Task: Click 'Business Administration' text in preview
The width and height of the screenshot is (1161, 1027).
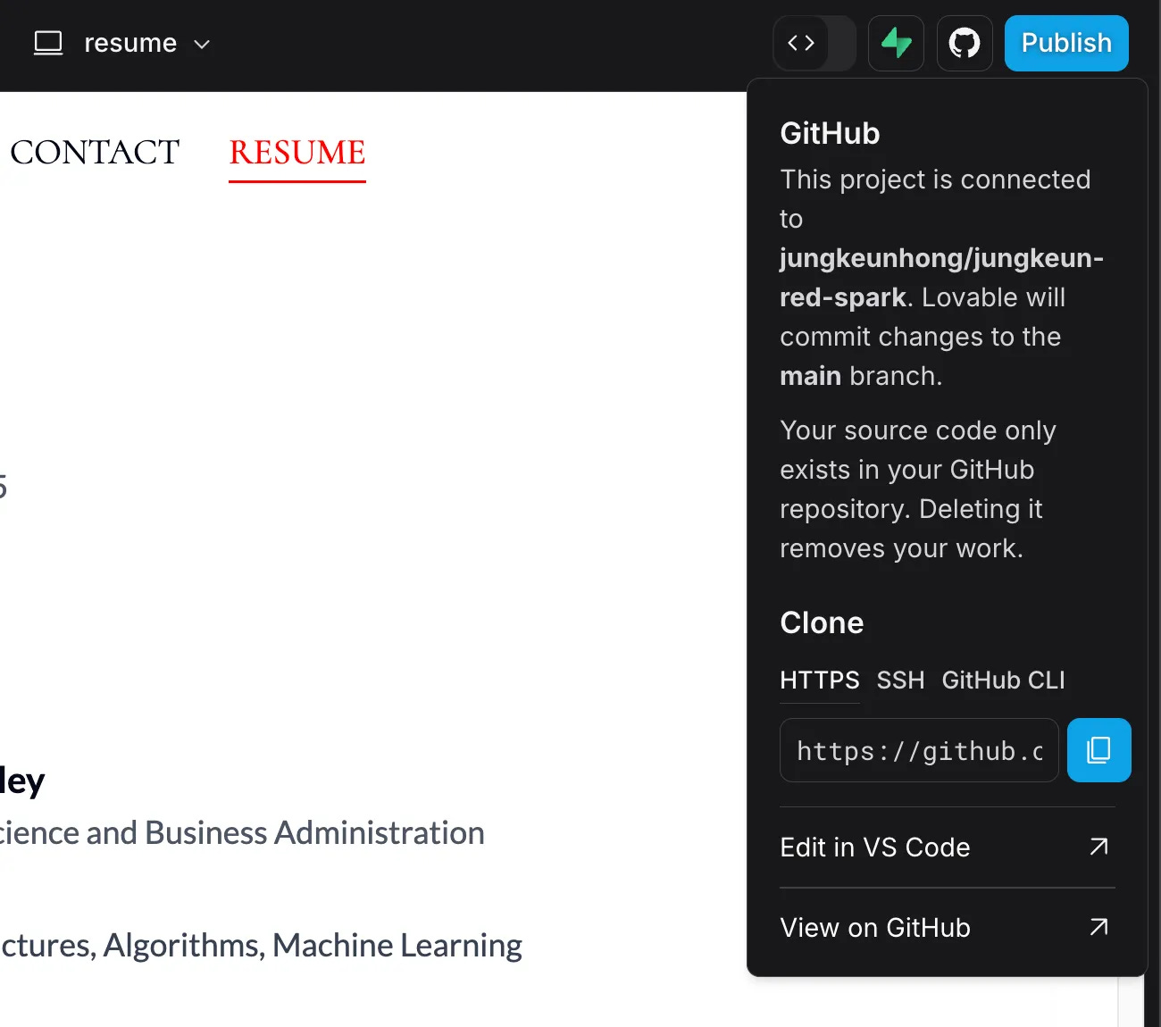Action: click(x=314, y=833)
